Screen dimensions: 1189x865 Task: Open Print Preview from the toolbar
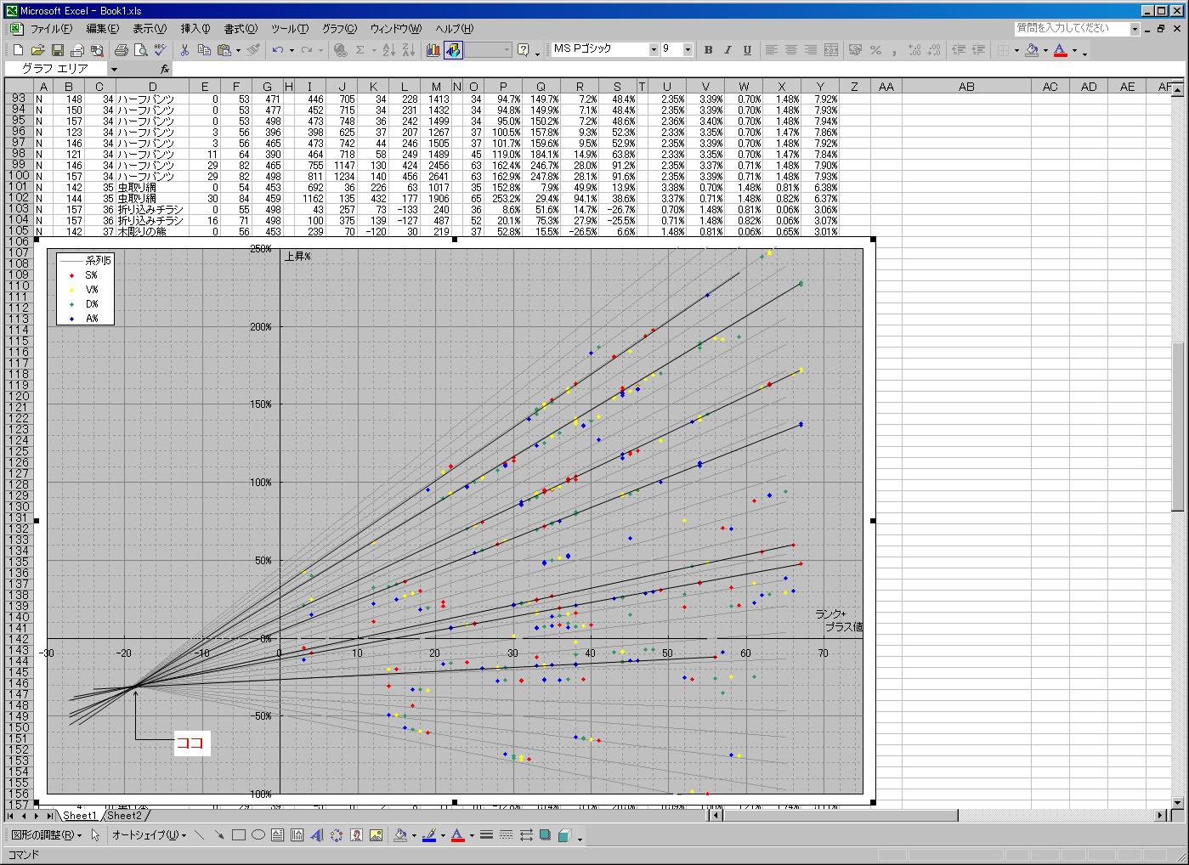pos(140,50)
